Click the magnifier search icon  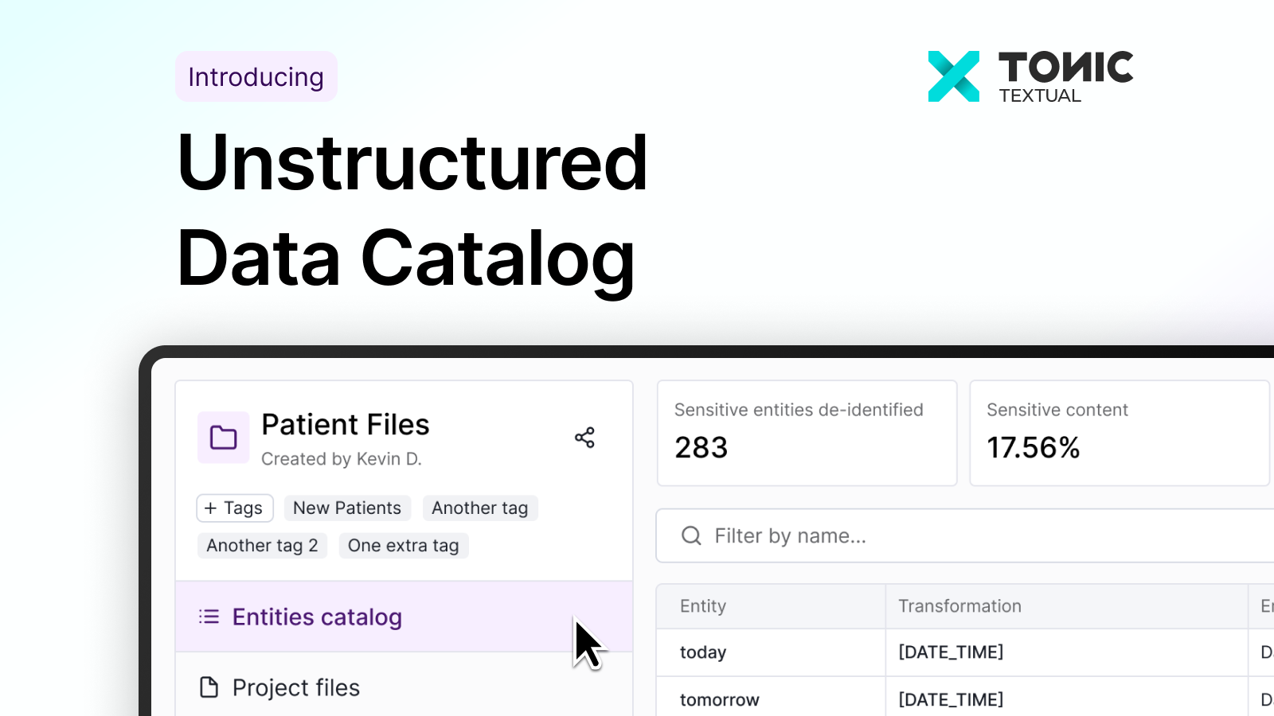click(691, 536)
